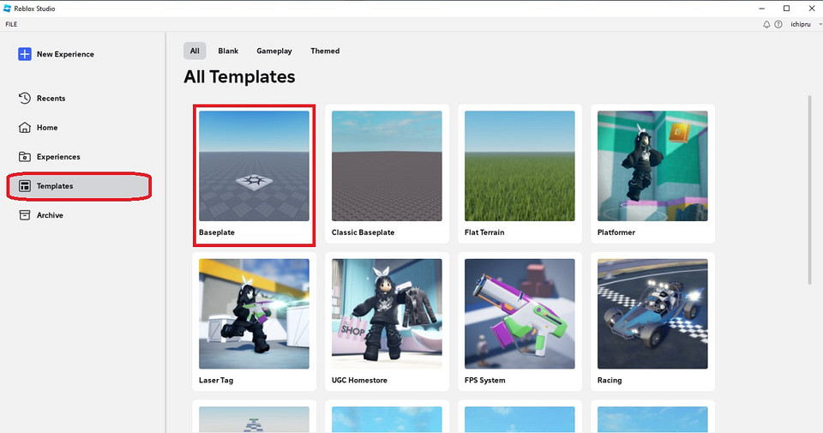Screen dimensions: 823x433
Task: Open Recents via the clock icon
Action: pos(25,99)
